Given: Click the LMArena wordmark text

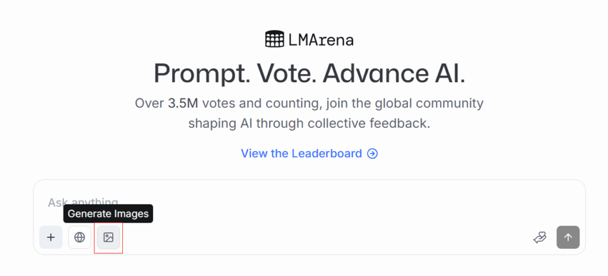Looking at the screenshot, I should 321,40.
